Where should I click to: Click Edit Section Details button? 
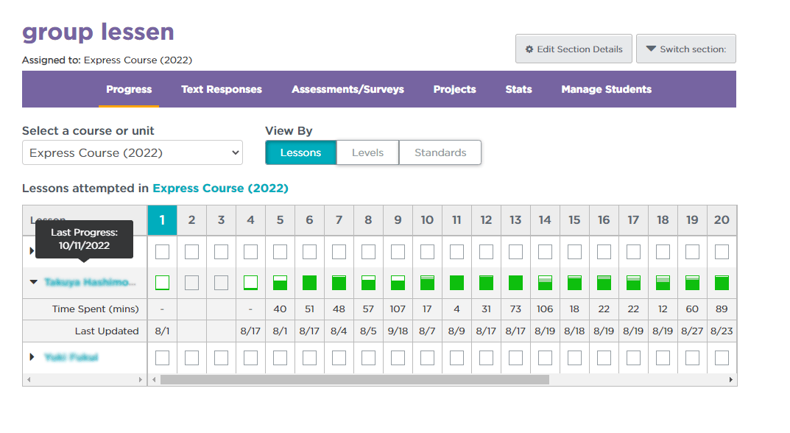click(x=574, y=49)
